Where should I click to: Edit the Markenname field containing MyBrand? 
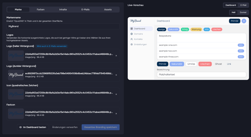pyautogui.click(x=63, y=26)
